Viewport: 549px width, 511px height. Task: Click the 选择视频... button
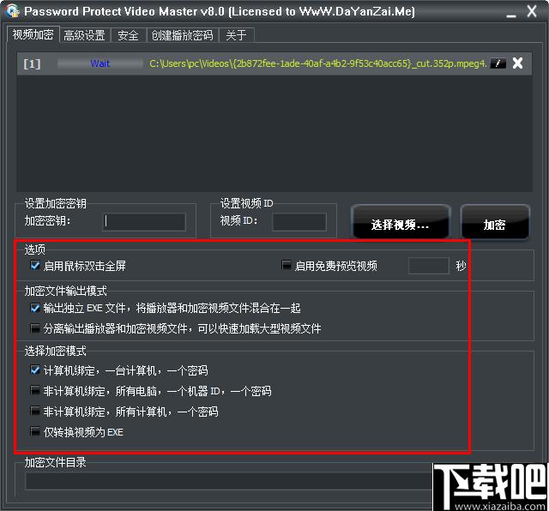click(401, 222)
